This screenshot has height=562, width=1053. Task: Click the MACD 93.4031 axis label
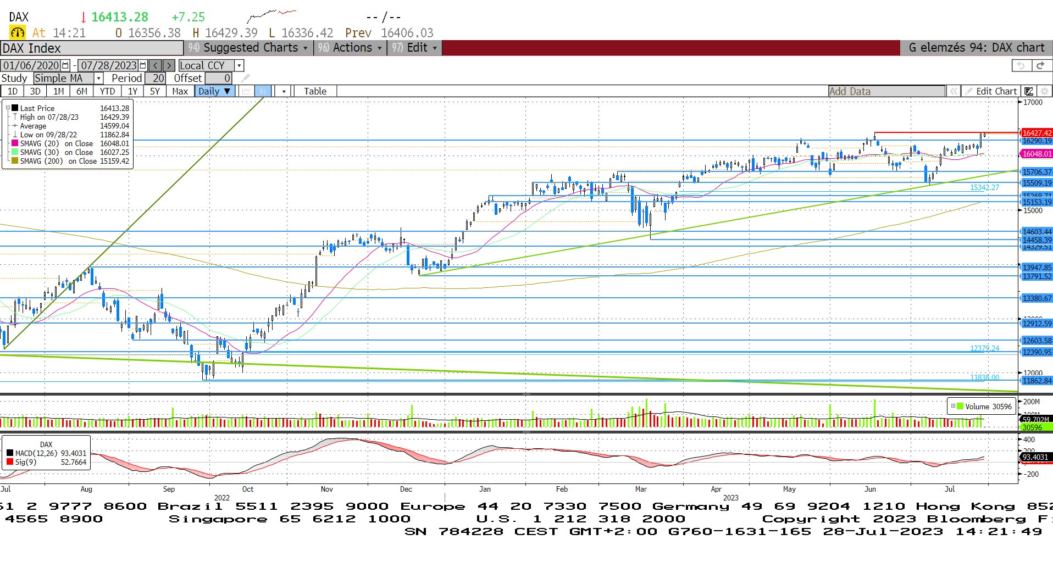tap(1035, 457)
